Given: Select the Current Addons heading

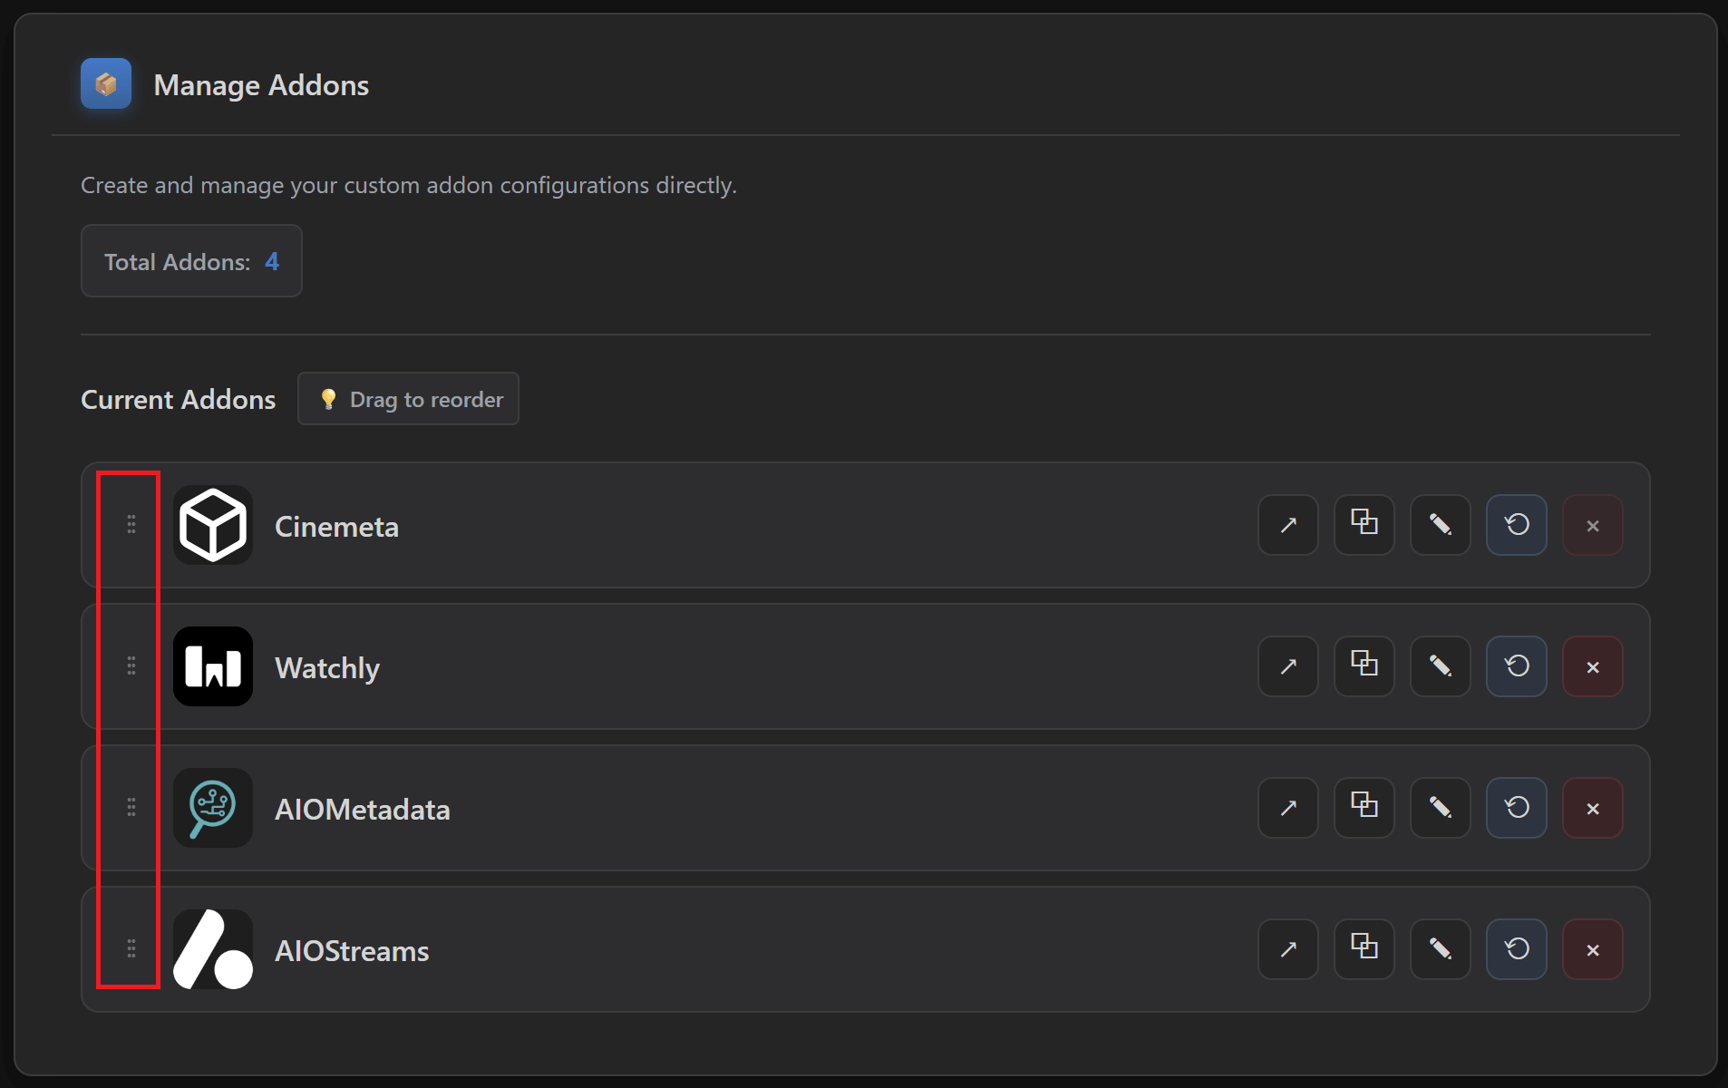Looking at the screenshot, I should click(x=178, y=399).
